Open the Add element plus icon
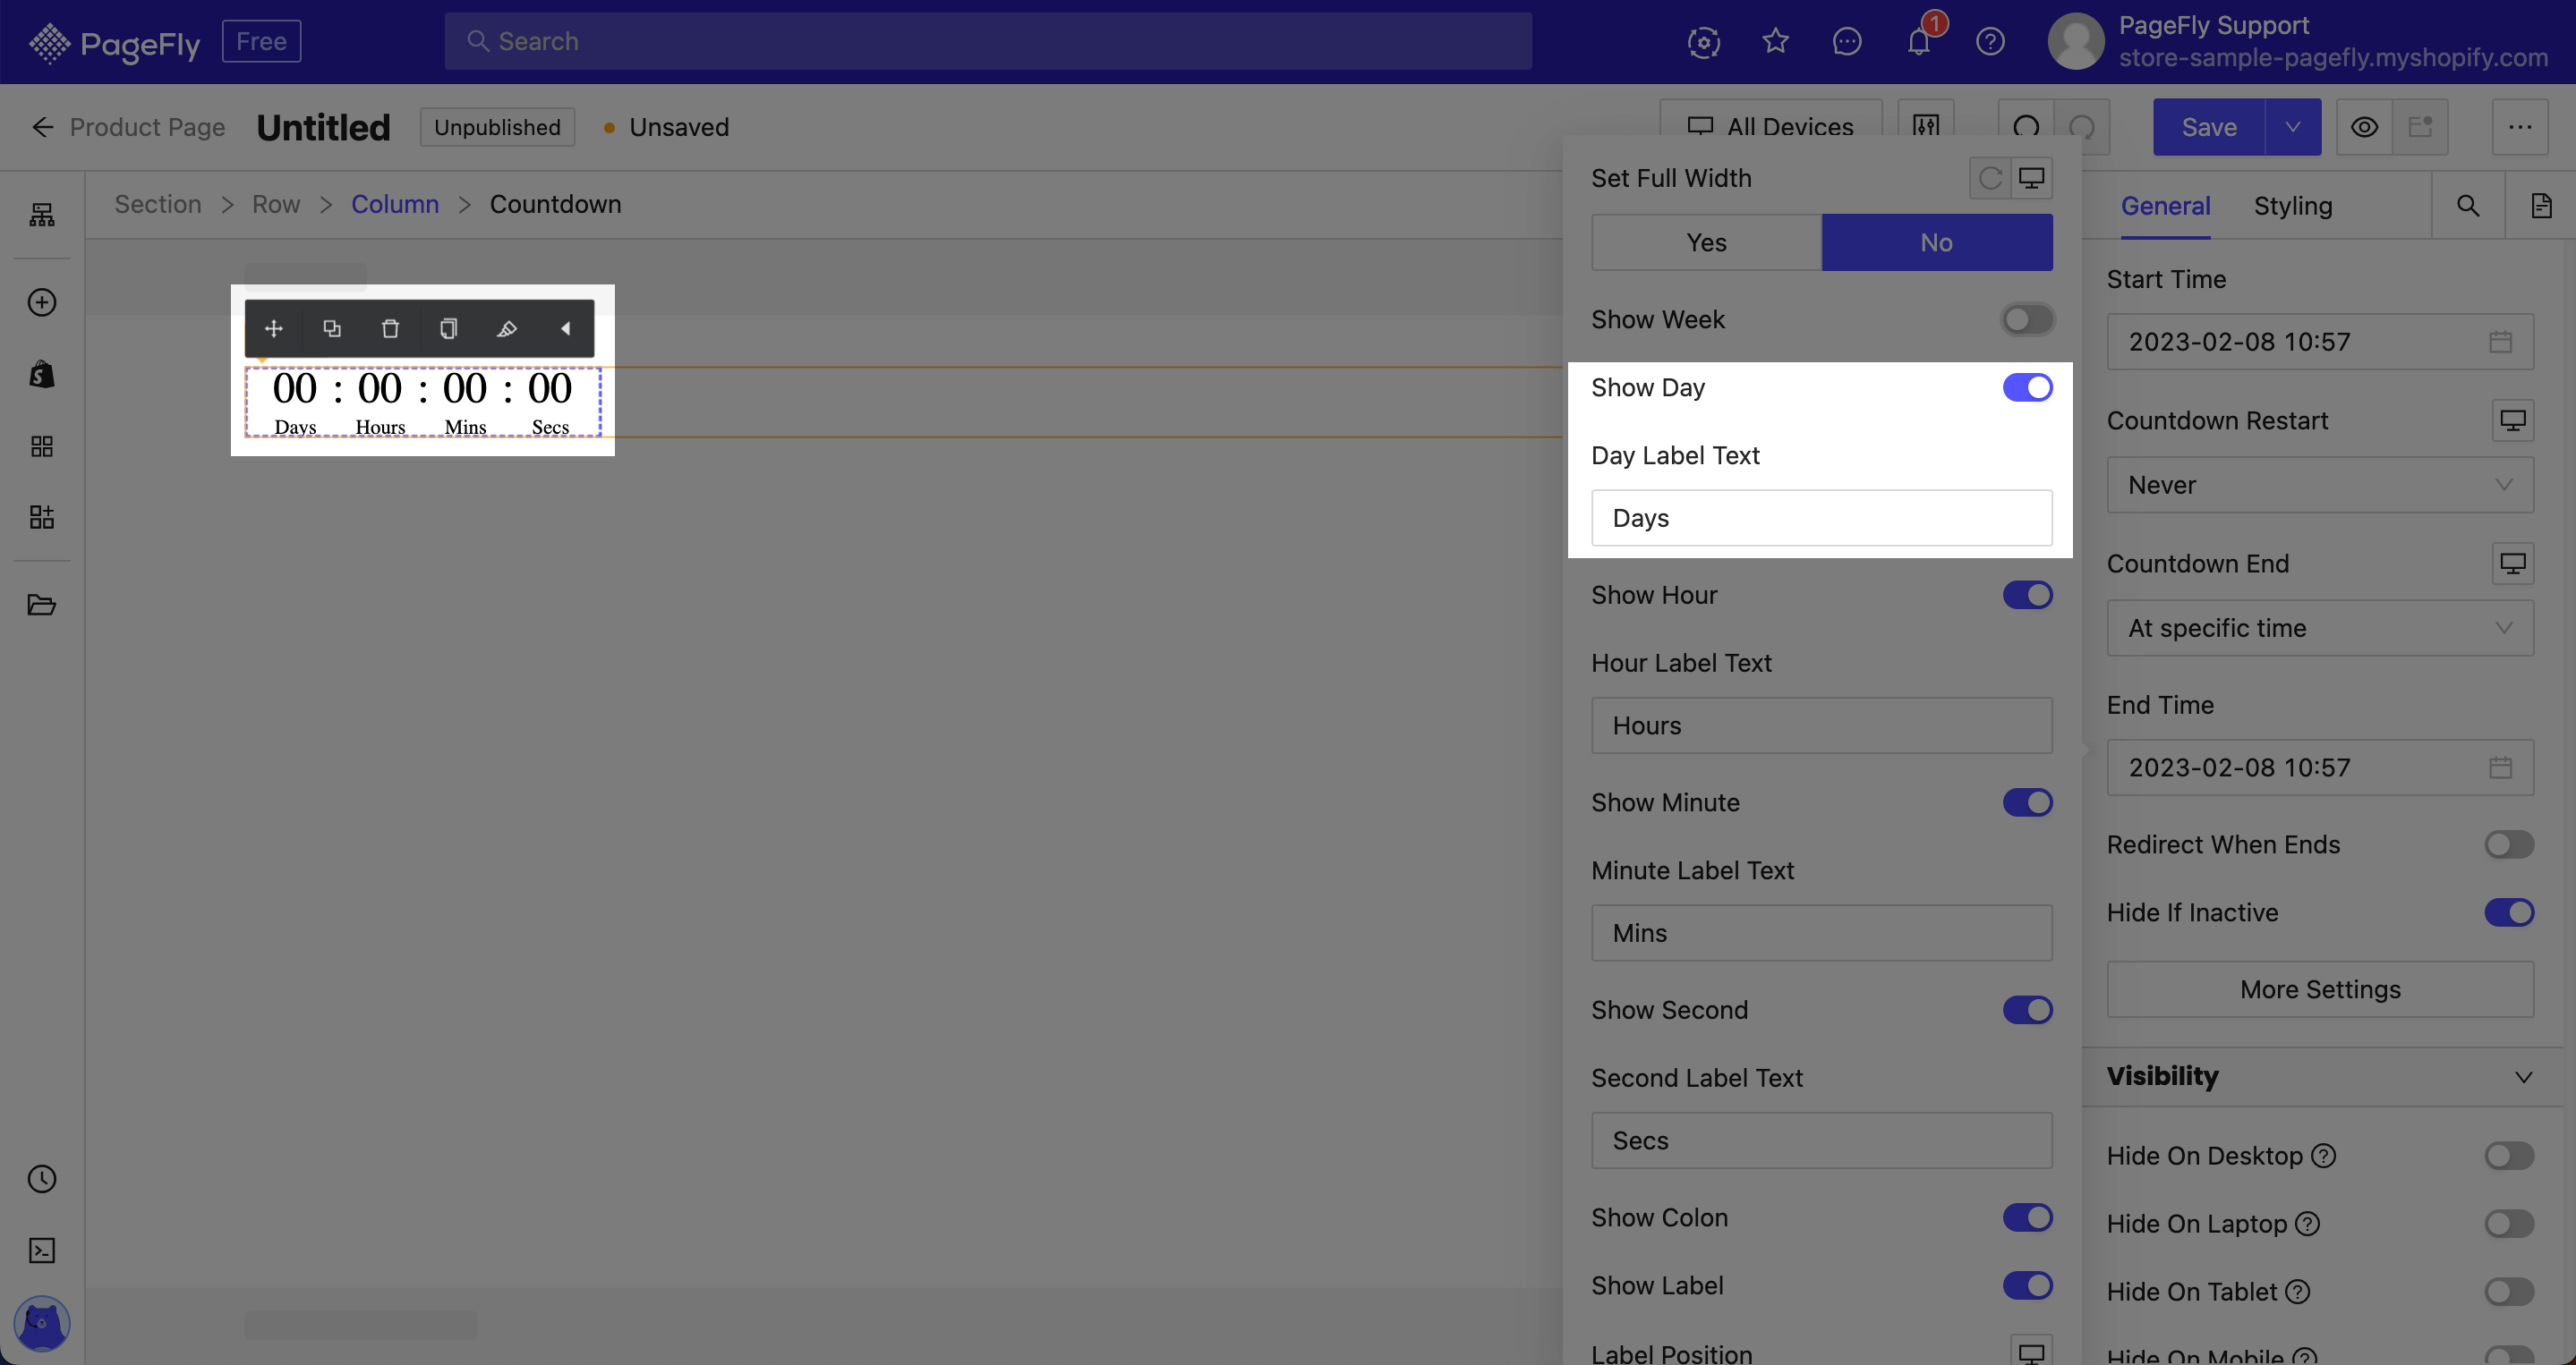Image resolution: width=2576 pixels, height=1365 pixels. [x=42, y=301]
